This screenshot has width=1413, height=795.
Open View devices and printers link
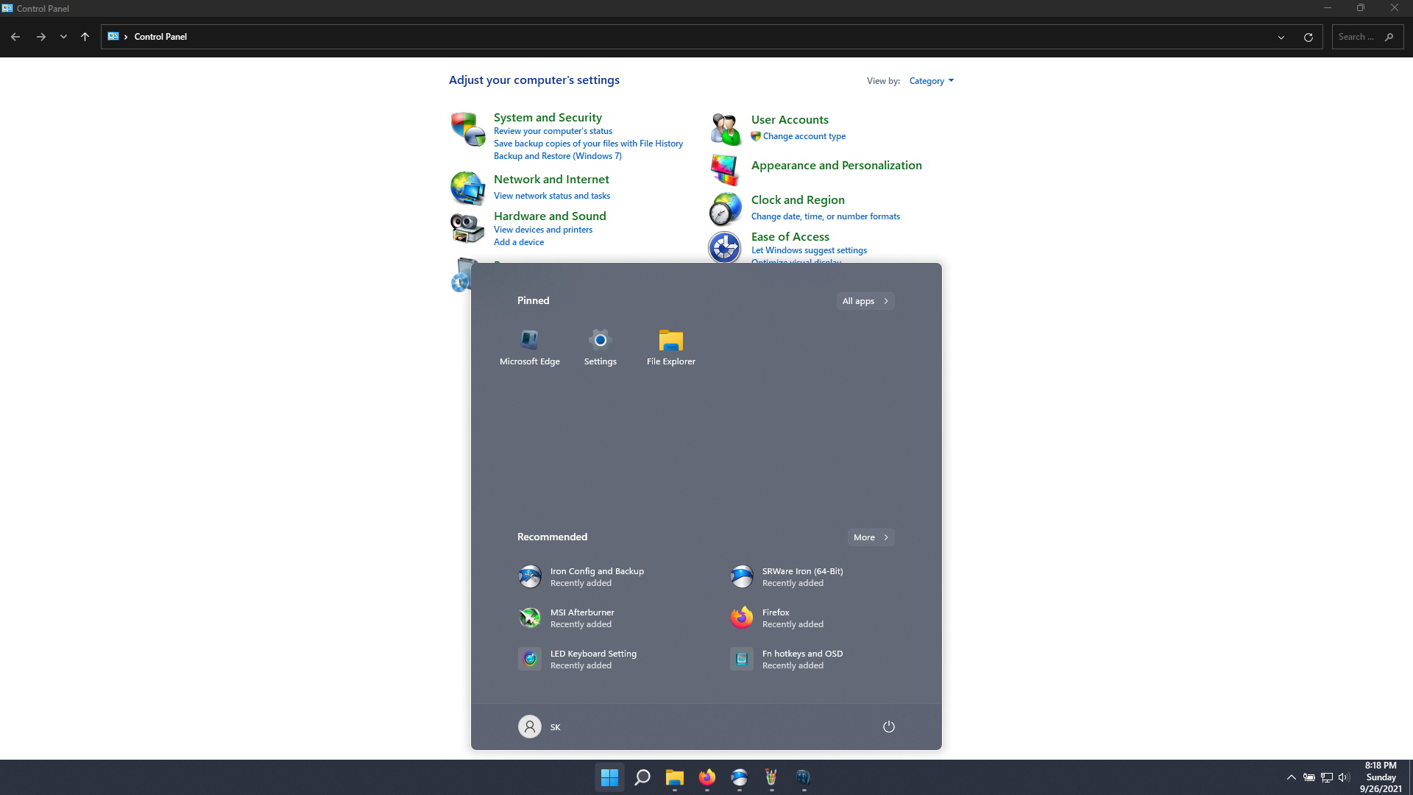(x=543, y=230)
